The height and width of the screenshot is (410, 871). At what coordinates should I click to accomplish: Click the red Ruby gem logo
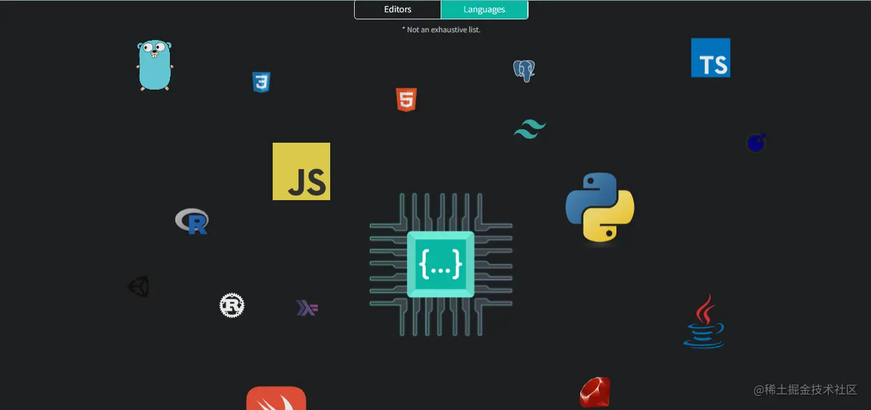pyautogui.click(x=594, y=393)
